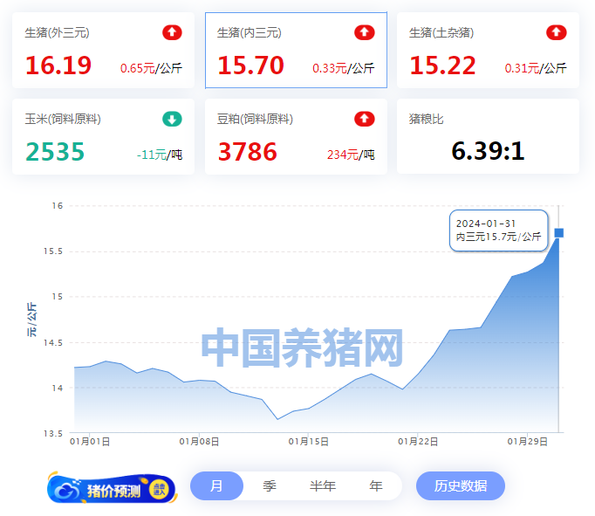Click the green down-arrow icon on 玉米(饲料原料) card
Viewport: 595px width, 516px height.
pyautogui.click(x=172, y=120)
